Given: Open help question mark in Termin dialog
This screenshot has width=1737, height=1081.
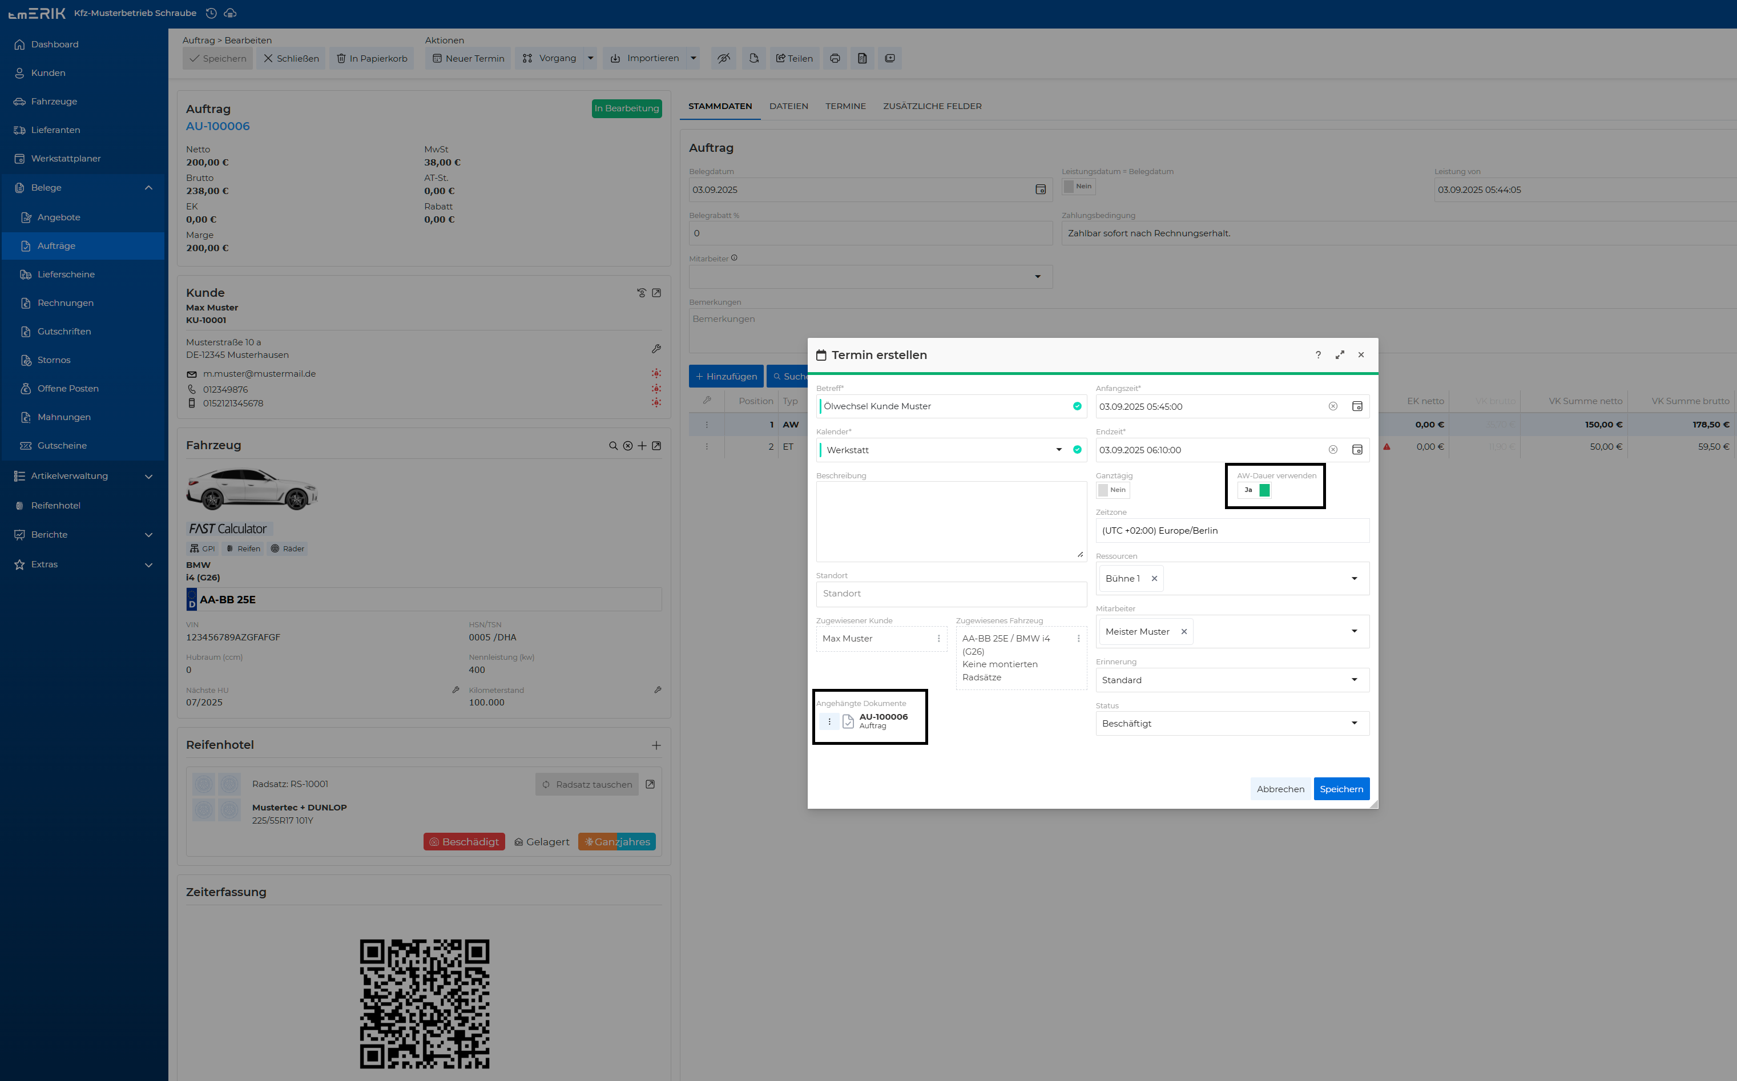Looking at the screenshot, I should pyautogui.click(x=1318, y=354).
